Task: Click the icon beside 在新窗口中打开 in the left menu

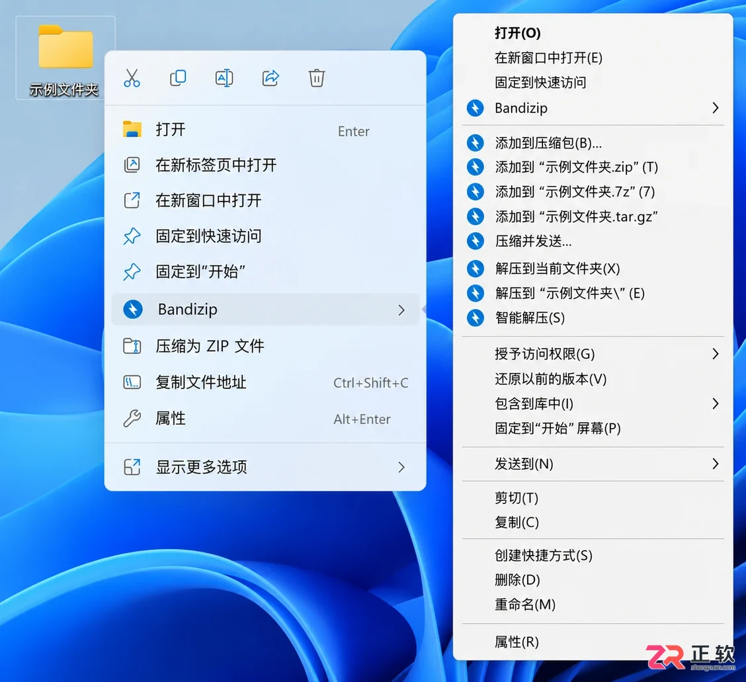Action: pyautogui.click(x=132, y=200)
